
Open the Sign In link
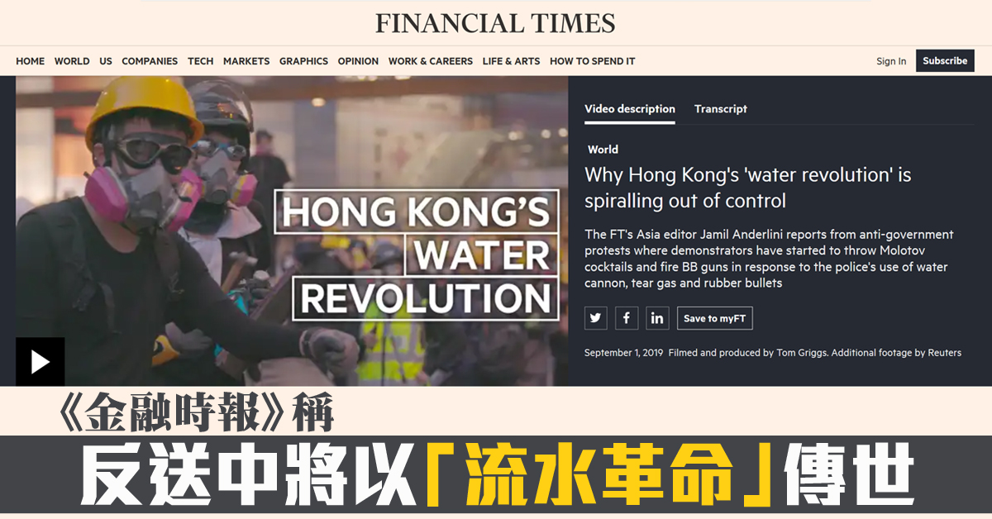[x=891, y=61]
